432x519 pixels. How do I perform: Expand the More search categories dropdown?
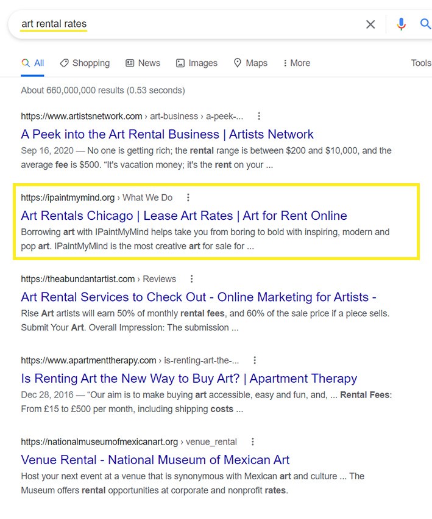click(x=296, y=63)
